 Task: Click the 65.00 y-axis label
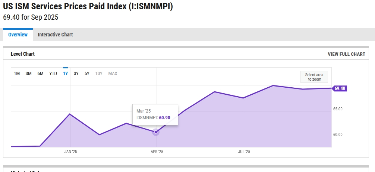[x=338, y=109]
